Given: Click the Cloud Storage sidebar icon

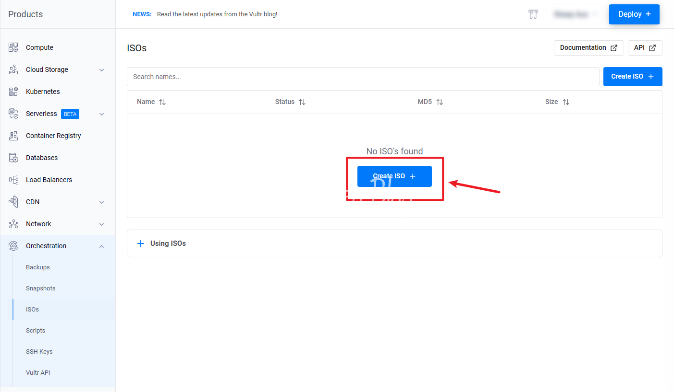Looking at the screenshot, I should pyautogui.click(x=13, y=69).
